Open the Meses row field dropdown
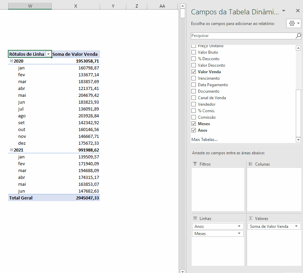 (x=239, y=234)
